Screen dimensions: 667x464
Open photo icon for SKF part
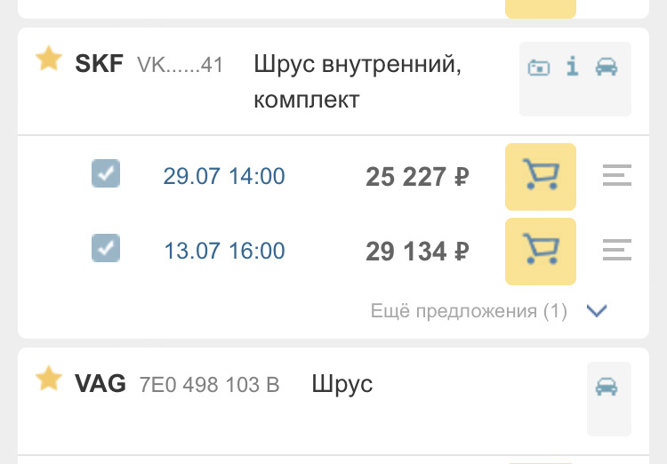coord(539,68)
